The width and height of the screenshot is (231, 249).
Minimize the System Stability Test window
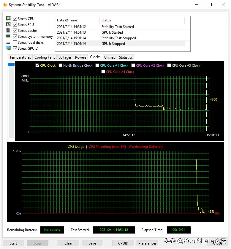point(197,4)
